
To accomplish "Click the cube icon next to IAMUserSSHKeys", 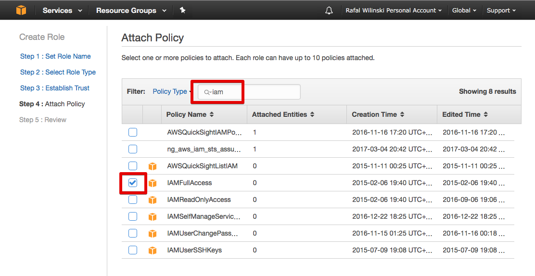I will pos(153,250).
